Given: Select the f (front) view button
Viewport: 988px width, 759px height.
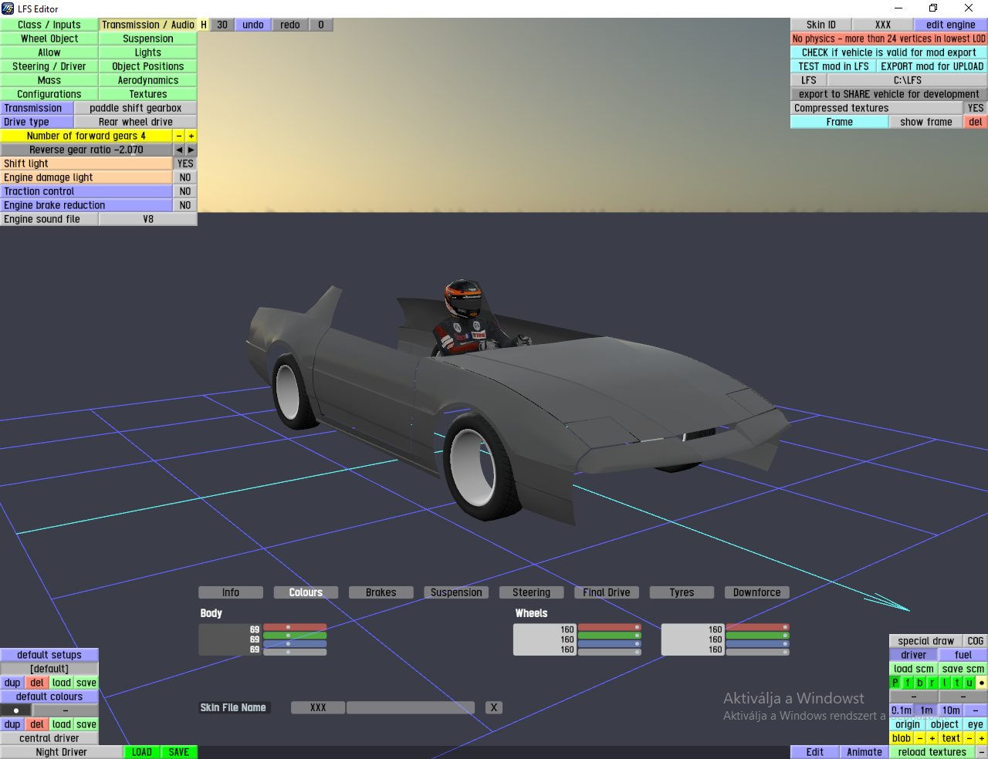Looking at the screenshot, I should tap(908, 683).
